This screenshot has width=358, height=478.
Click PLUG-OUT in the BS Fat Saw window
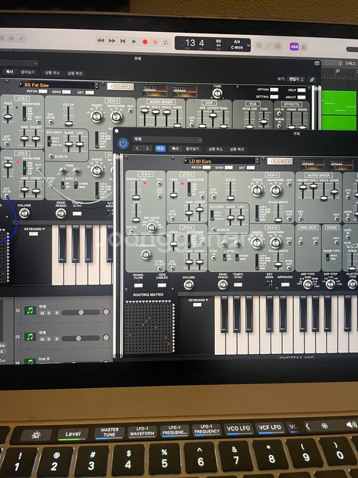[121, 87]
